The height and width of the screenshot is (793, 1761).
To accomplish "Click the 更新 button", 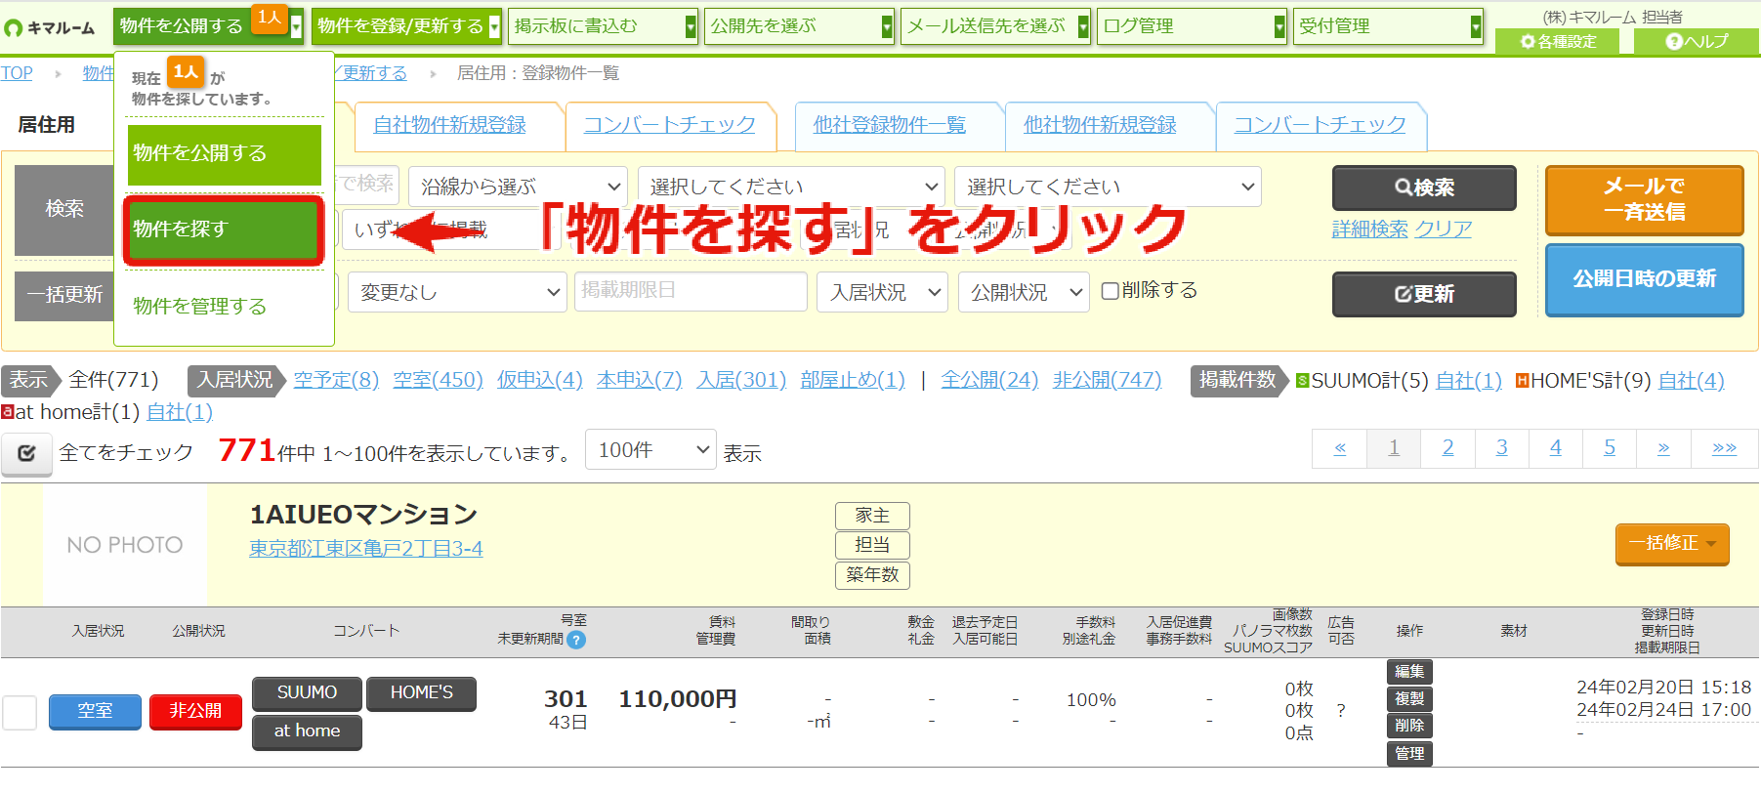I will click(1424, 294).
